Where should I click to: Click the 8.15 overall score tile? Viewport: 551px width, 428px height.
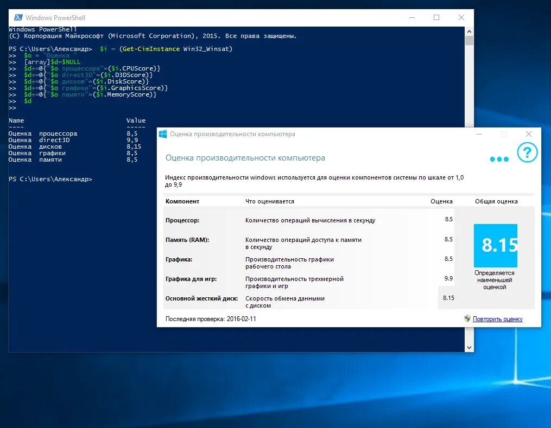click(x=496, y=245)
